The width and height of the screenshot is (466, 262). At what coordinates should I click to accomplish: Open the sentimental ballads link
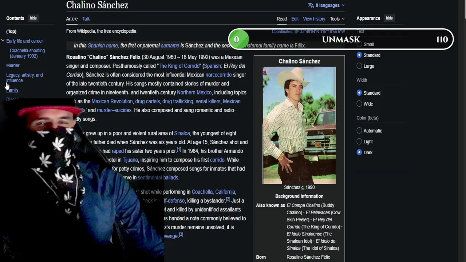pos(158,178)
